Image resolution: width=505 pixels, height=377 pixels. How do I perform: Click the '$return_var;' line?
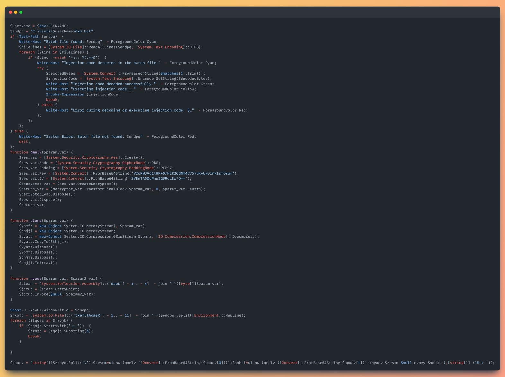point(32,205)
